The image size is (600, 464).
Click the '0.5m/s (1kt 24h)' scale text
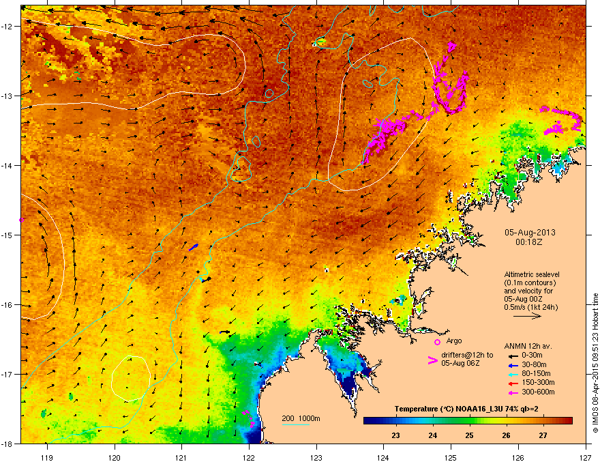tap(530, 307)
